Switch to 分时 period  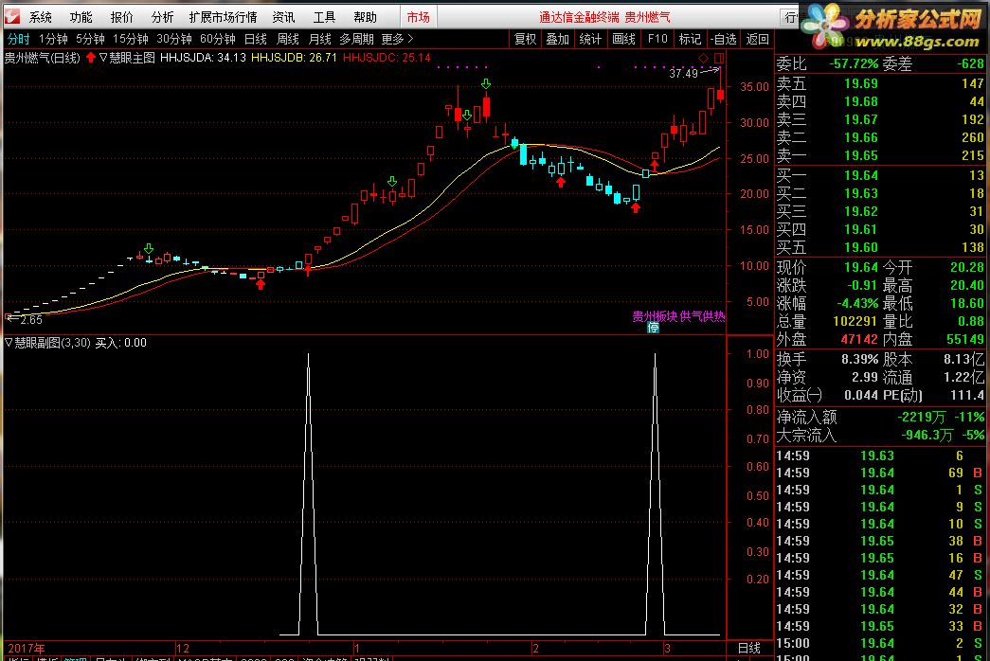click(18, 39)
